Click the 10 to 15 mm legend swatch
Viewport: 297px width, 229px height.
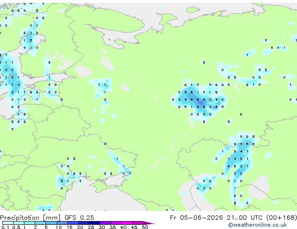62,223
